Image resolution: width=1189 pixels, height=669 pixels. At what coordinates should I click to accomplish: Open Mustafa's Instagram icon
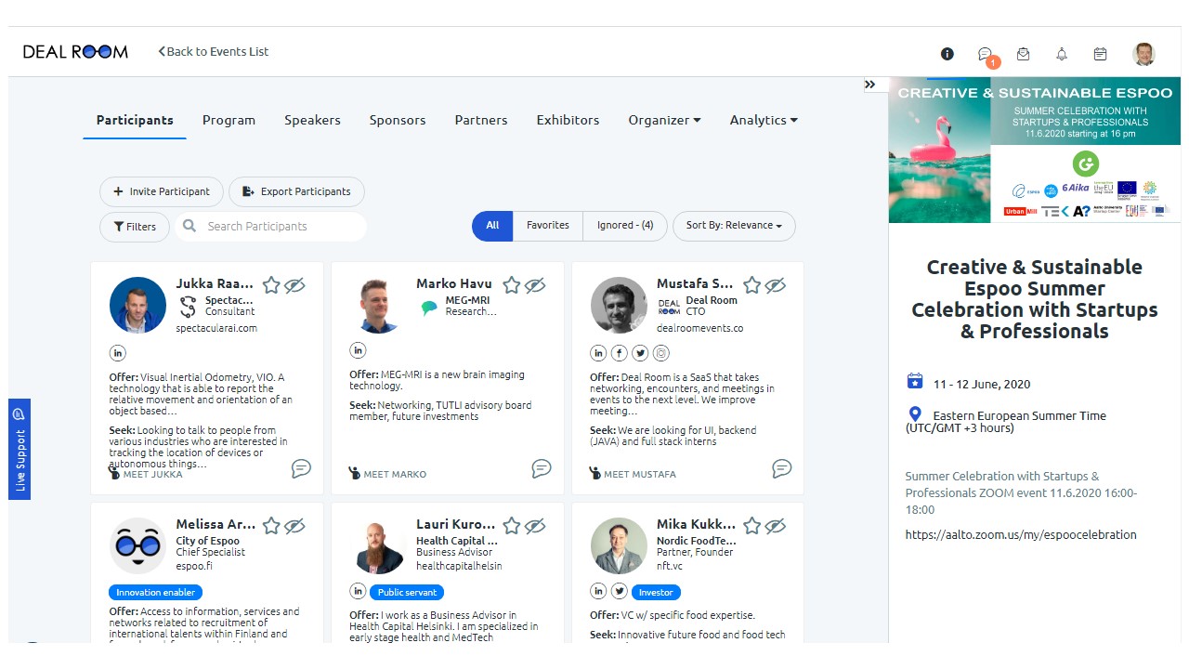(x=661, y=353)
